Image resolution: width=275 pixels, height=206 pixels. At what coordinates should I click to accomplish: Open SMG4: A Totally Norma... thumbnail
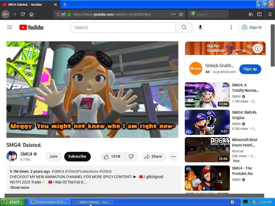coord(207,95)
